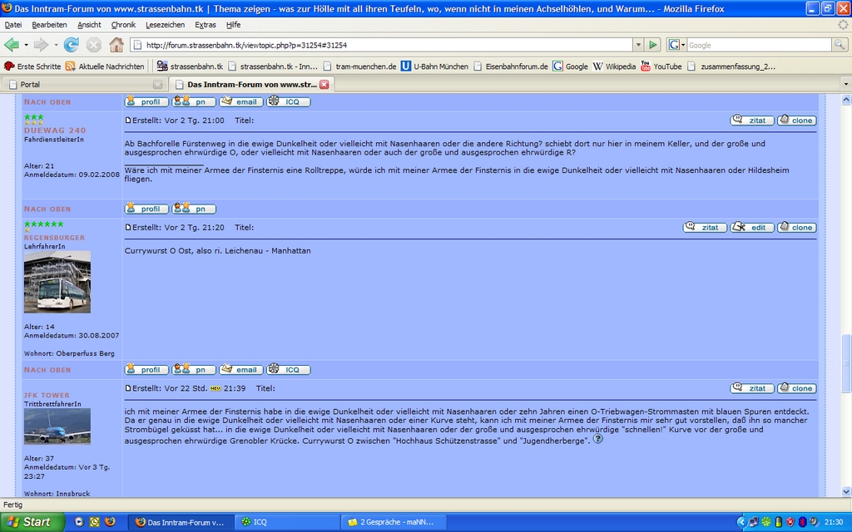Click username JFK TOWER
This screenshot has height=532, width=852.
(x=47, y=395)
